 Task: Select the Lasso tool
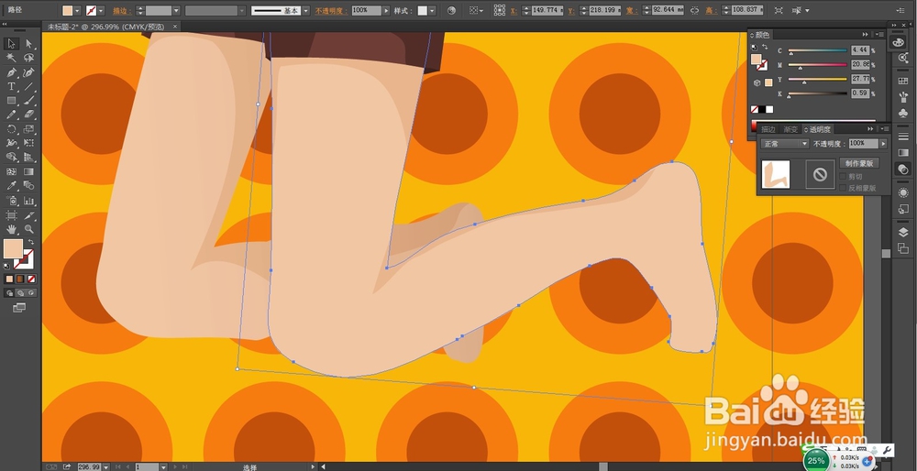[28, 58]
